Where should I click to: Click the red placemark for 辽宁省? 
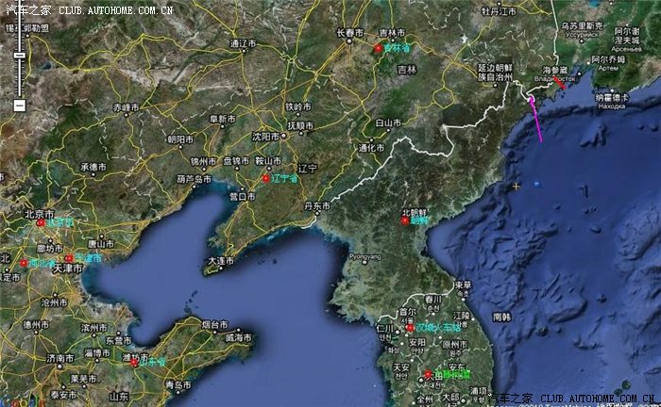266,178
